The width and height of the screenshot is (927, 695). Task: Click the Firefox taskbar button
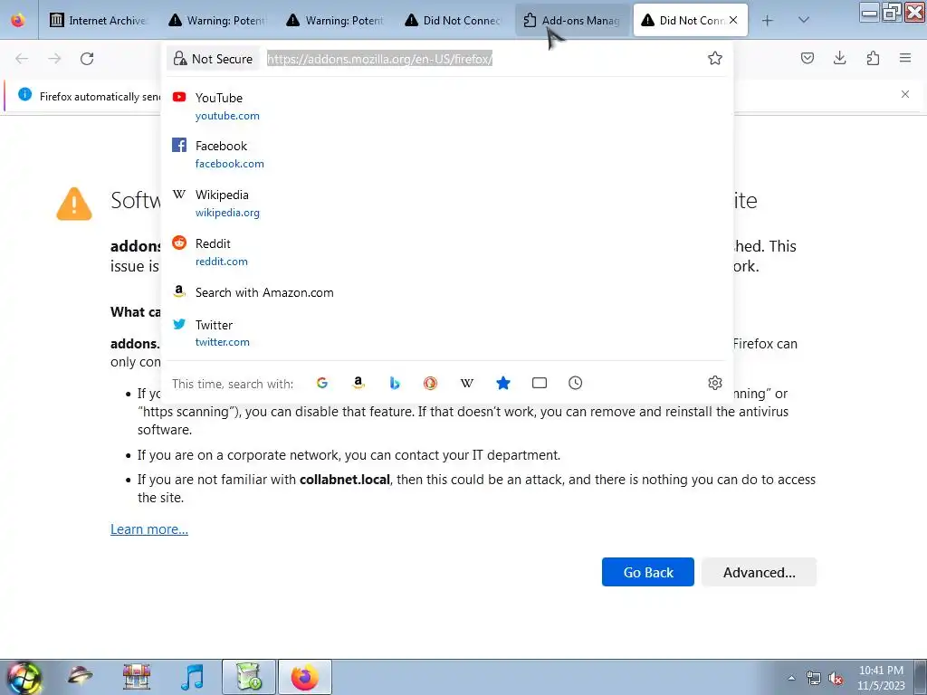coord(304,677)
